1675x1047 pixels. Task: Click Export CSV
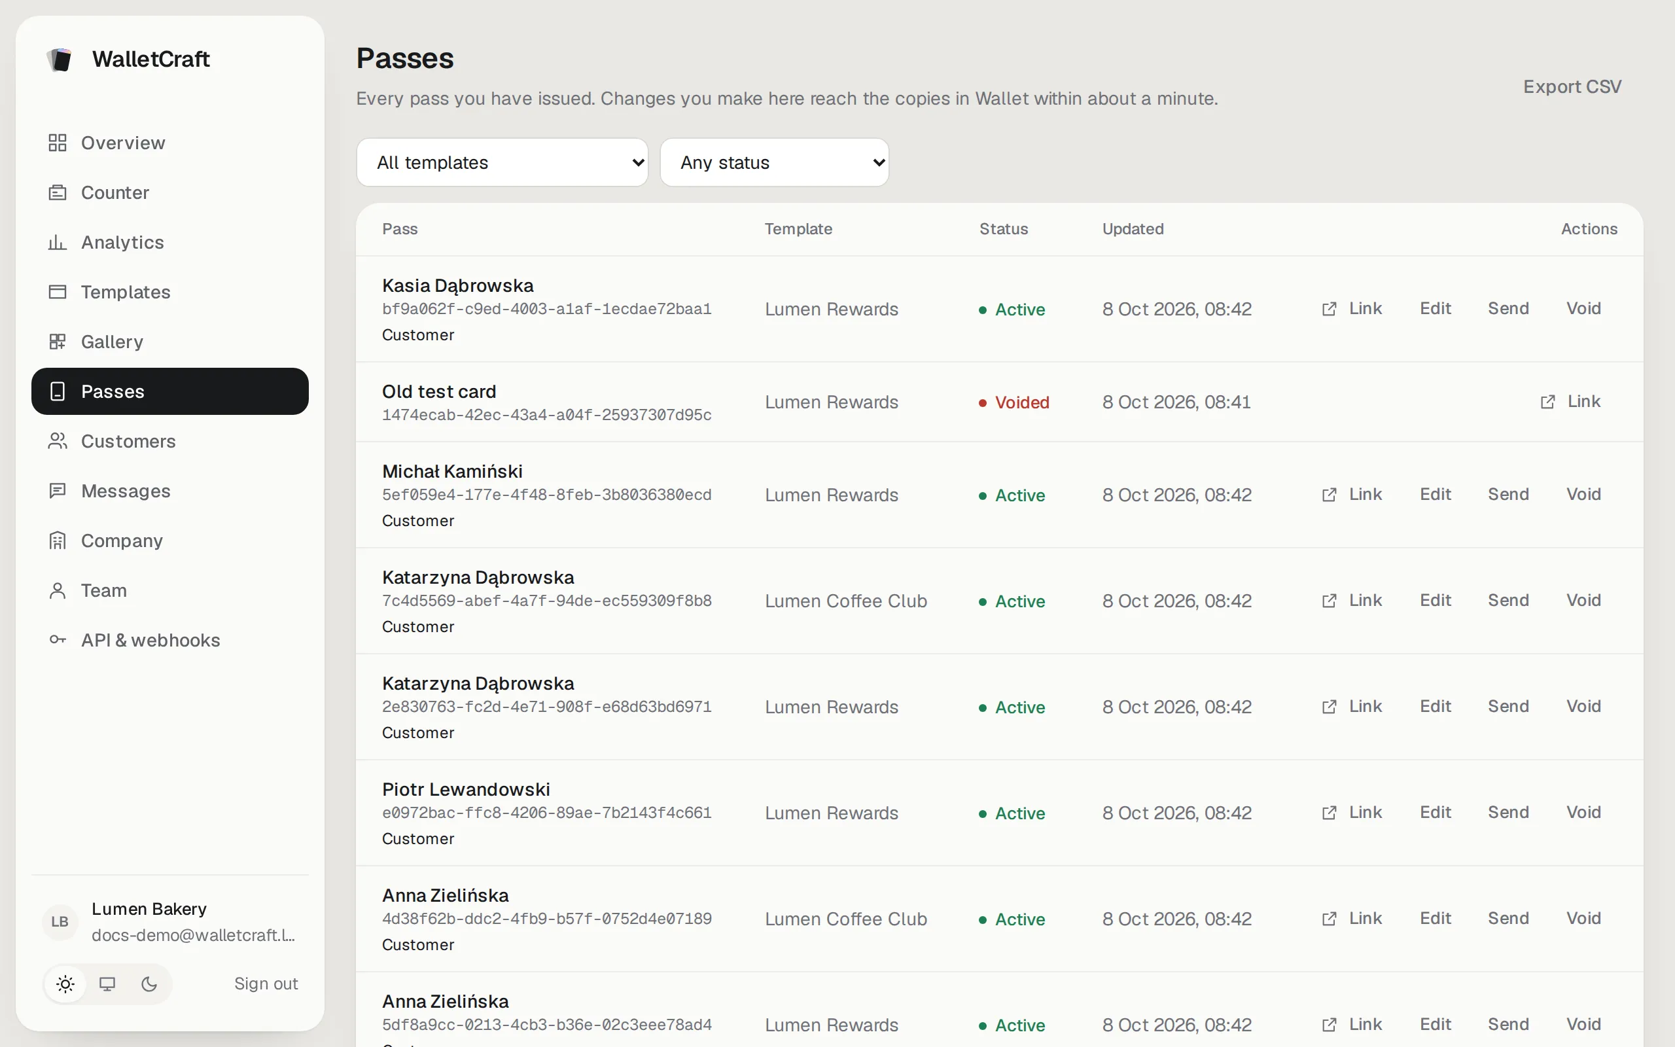(1572, 86)
